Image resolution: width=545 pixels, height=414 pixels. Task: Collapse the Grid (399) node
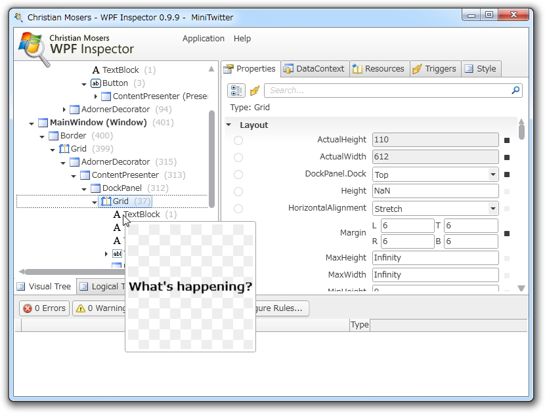(x=53, y=150)
